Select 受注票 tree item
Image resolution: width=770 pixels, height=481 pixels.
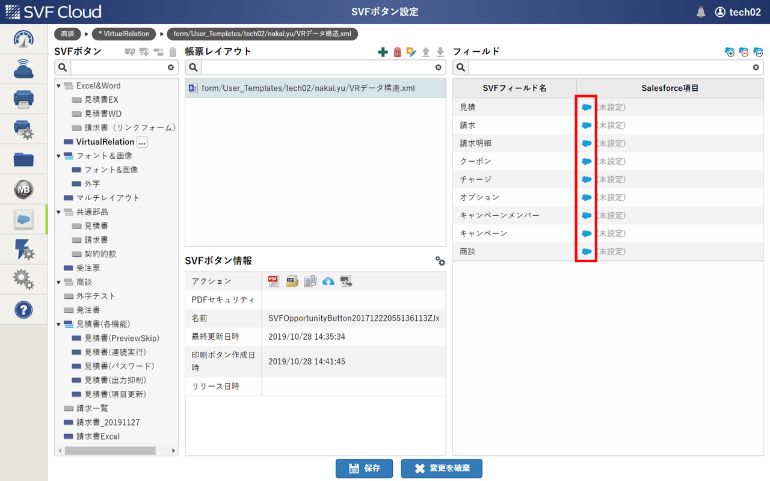[88, 268]
